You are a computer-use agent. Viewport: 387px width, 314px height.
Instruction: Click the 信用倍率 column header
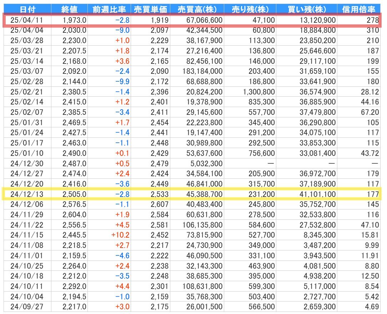point(358,9)
